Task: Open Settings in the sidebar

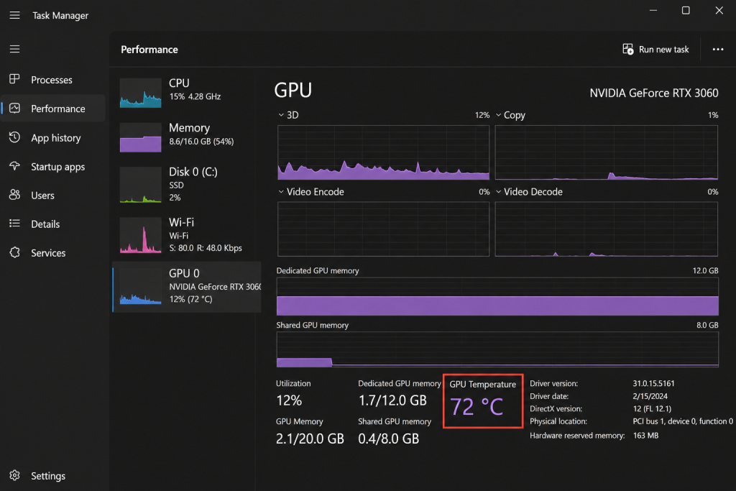Action: (x=52, y=475)
